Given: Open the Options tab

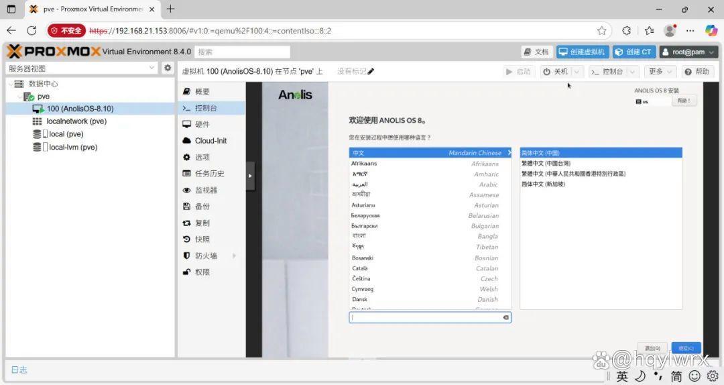Looking at the screenshot, I should click(211, 157).
